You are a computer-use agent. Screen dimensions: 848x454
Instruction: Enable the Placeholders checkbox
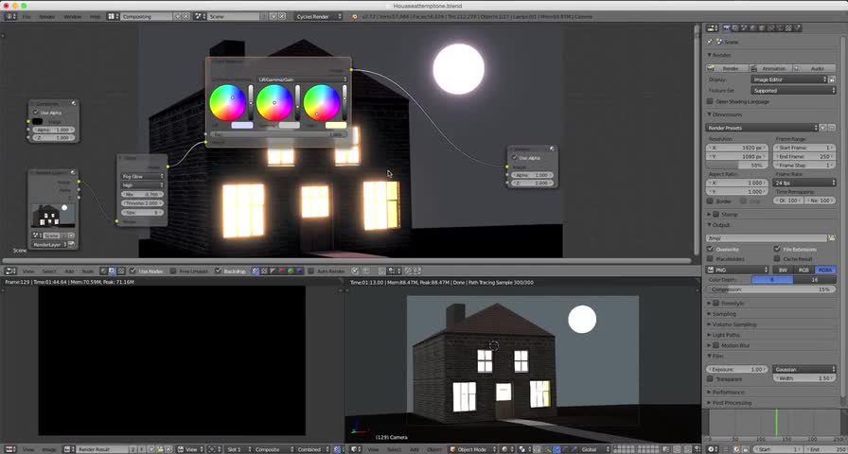click(711, 259)
